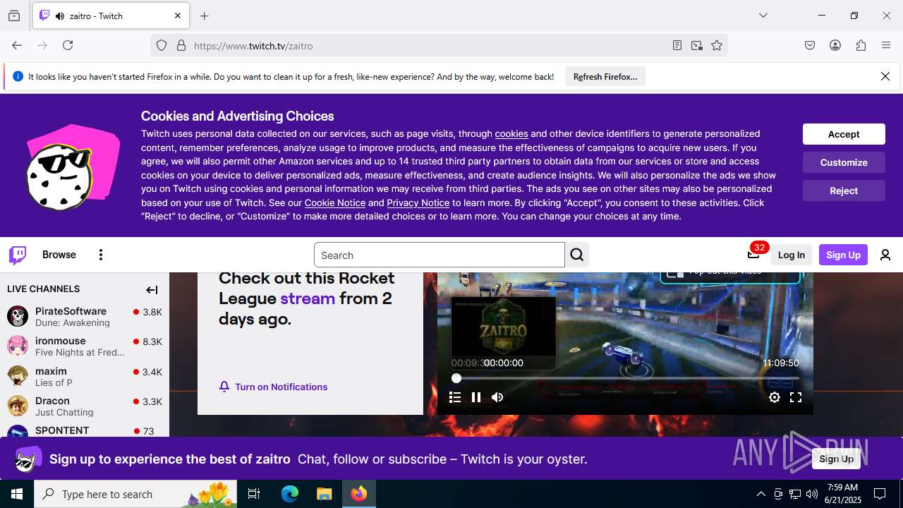This screenshot has width=903, height=508.
Task: Click the Firefox back arrow
Action: (x=17, y=45)
